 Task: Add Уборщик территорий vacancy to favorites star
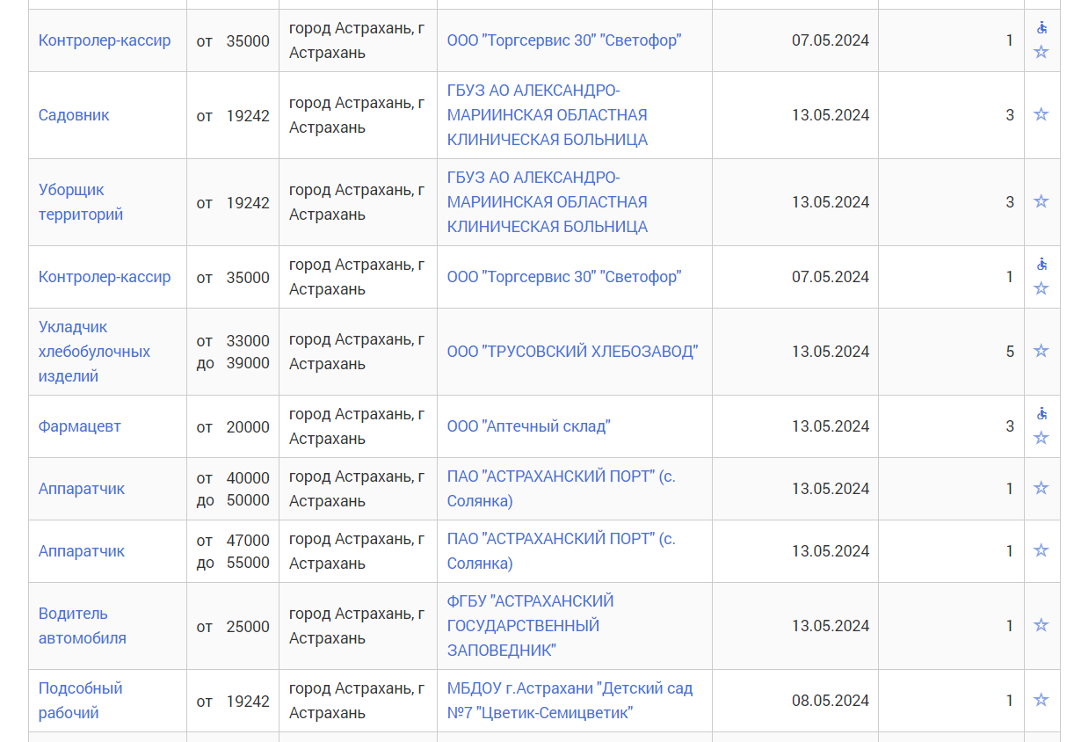(x=1041, y=201)
